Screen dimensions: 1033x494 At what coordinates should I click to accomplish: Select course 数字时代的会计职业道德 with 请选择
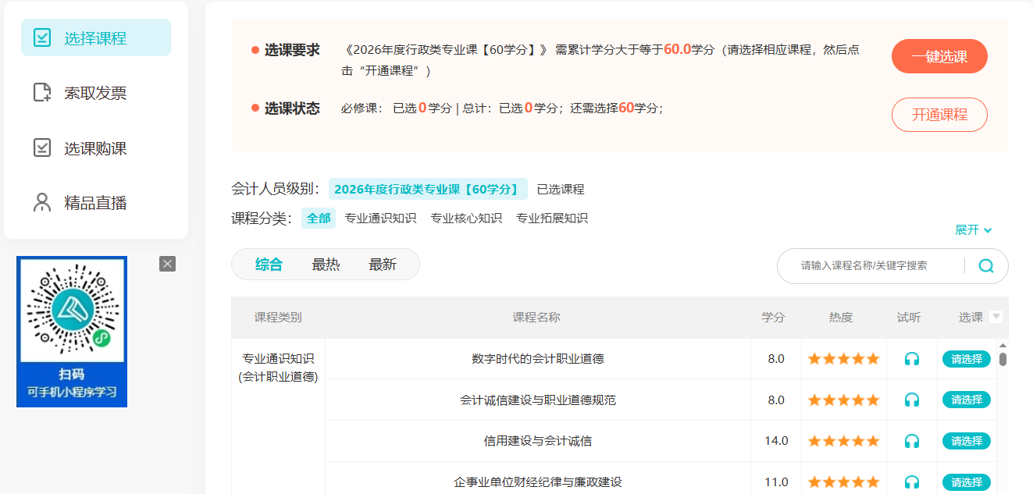(966, 359)
